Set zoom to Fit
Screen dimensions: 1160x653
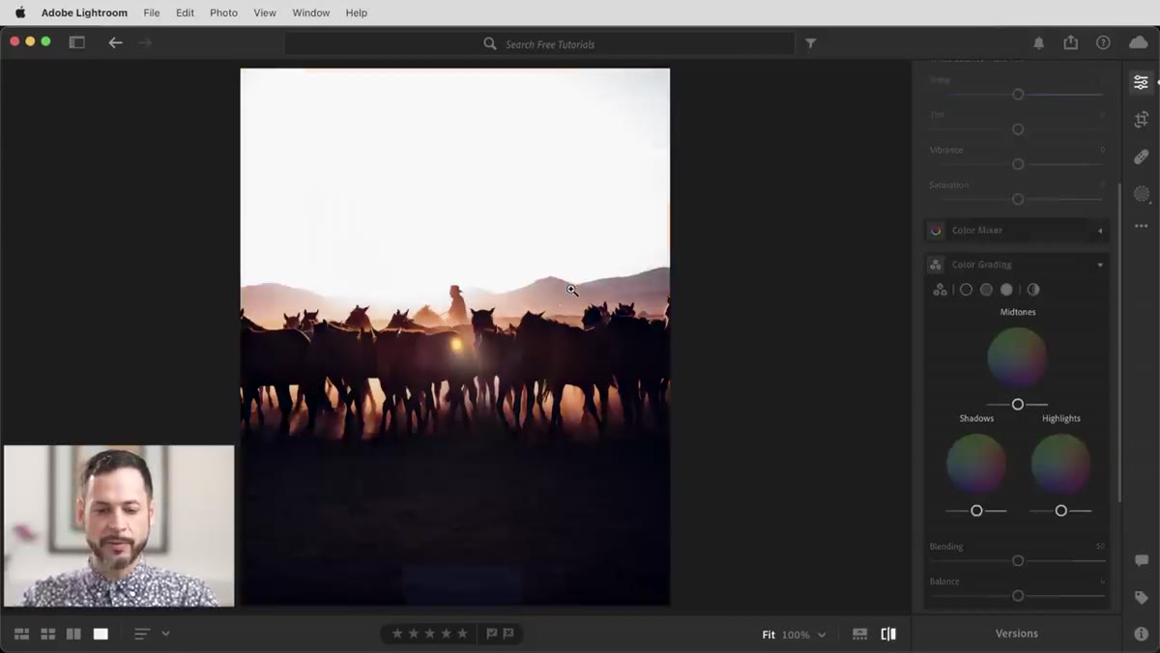pos(768,635)
